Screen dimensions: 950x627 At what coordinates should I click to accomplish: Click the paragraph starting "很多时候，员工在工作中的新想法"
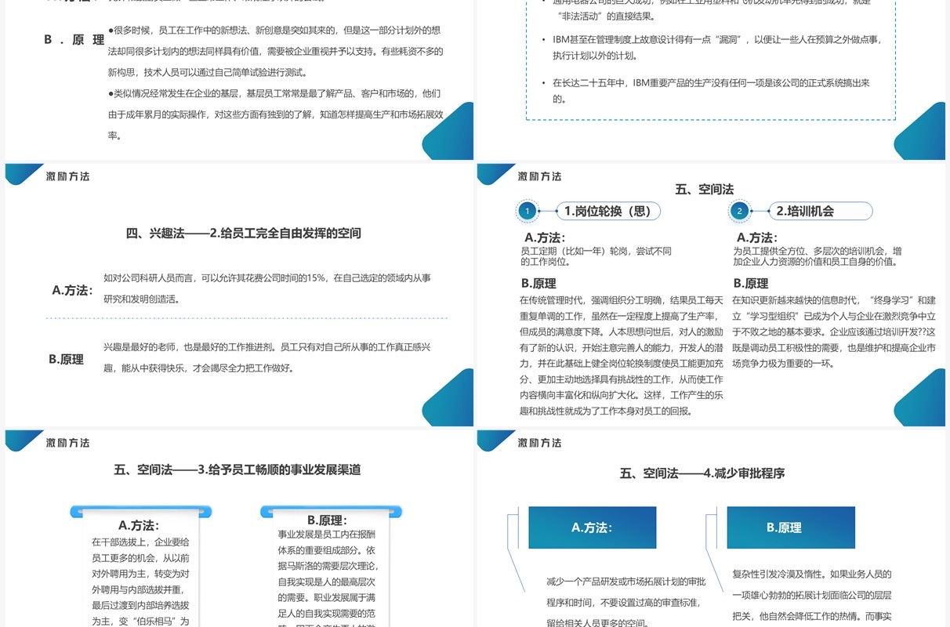click(275, 51)
